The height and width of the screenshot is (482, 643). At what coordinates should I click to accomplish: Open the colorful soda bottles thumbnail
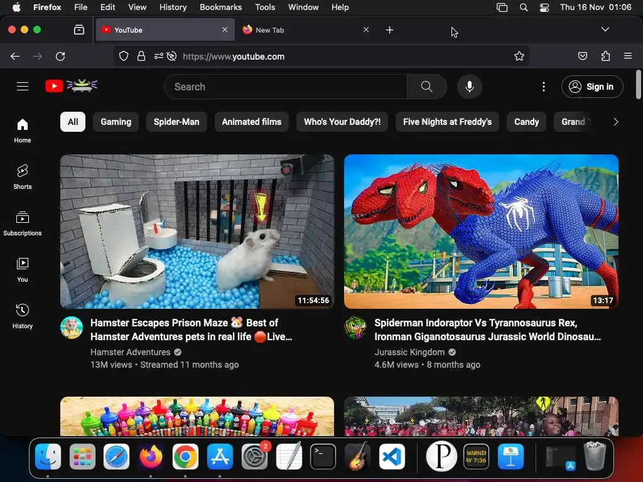tap(197, 417)
